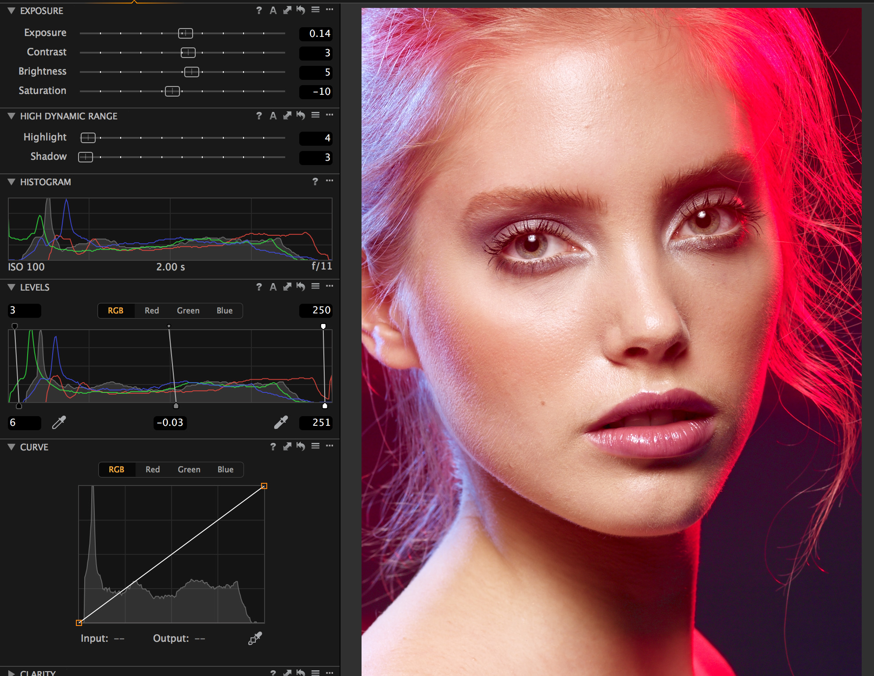874x676 pixels.
Task: Click the Shadow slider handle
Action: tap(86, 157)
